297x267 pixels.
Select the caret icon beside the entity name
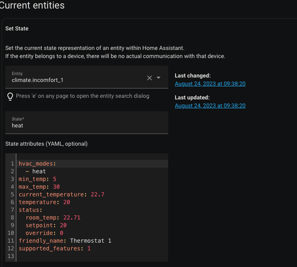pos(158,78)
